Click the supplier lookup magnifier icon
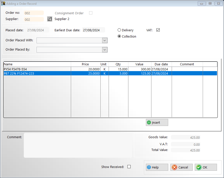The width and height of the screenshot is (224, 178). (50, 19)
